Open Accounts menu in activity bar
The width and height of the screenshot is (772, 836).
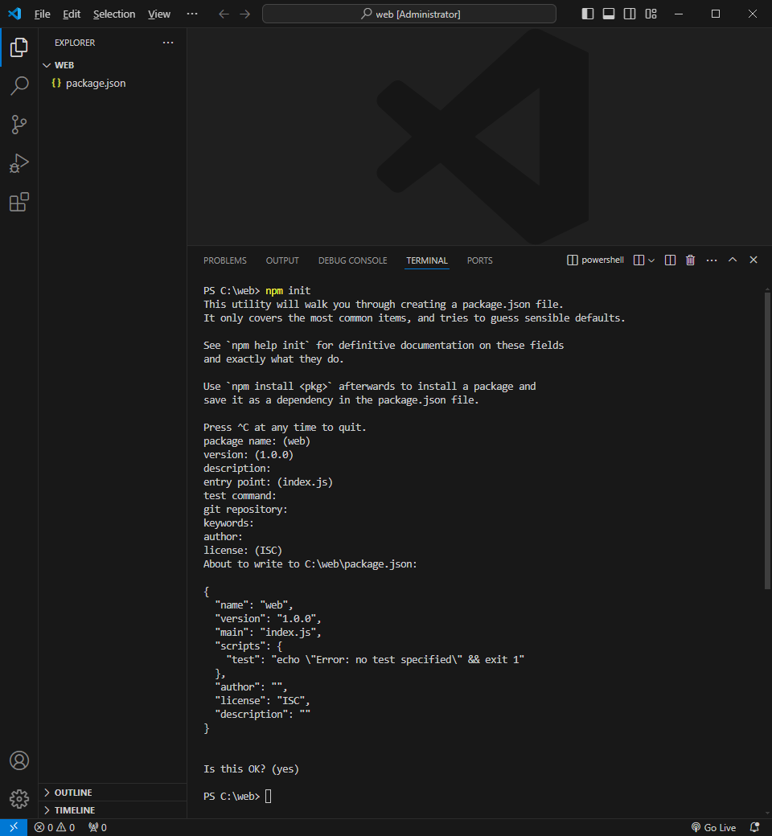tap(18, 760)
